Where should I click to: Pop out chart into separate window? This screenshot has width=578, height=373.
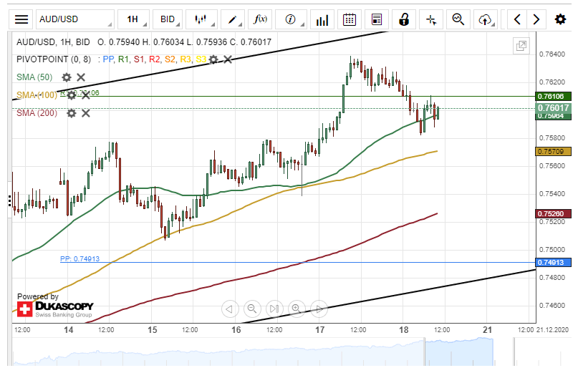point(521,47)
